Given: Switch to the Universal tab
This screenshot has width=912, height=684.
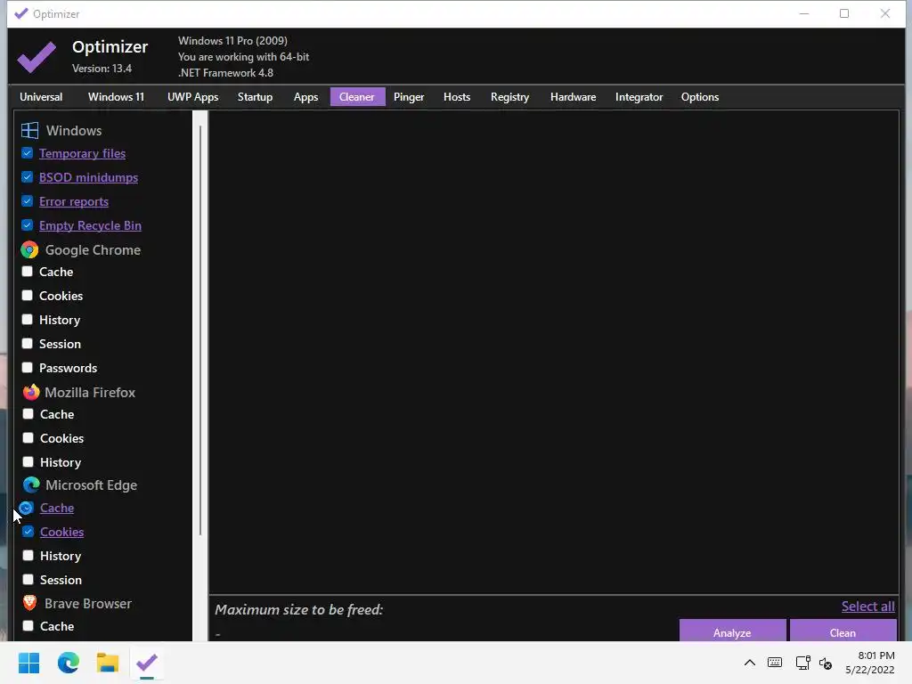Looking at the screenshot, I should tap(41, 97).
